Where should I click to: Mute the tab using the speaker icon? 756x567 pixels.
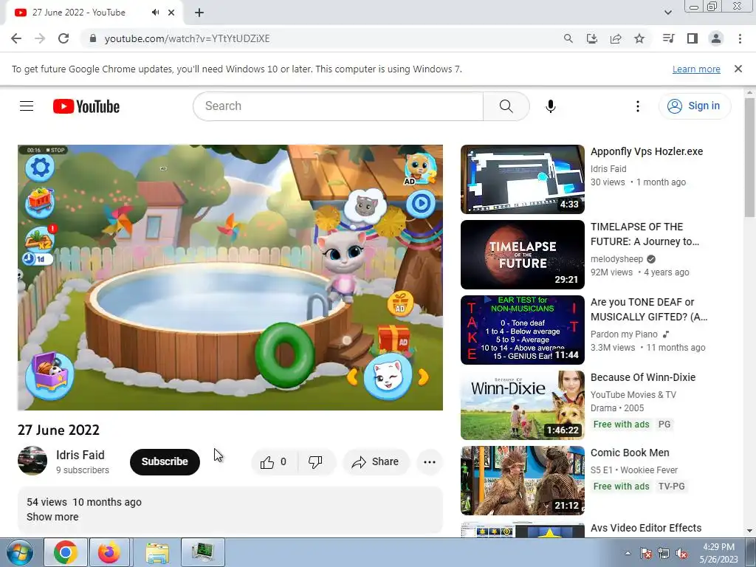(x=155, y=13)
